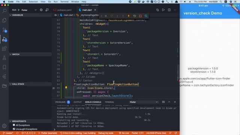Open the Flutter launch configuration dropdown
The width and height of the screenshot is (240, 135).
tap(29, 10)
